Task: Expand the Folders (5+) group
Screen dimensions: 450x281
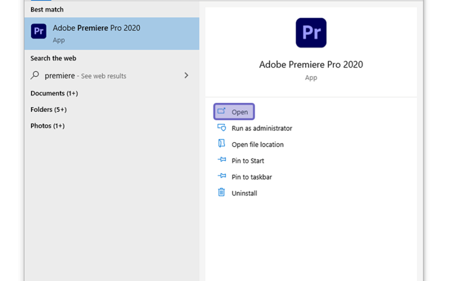Action: (48, 110)
